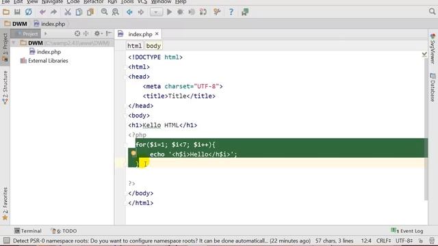Click the Redo toolbar icon
The height and width of the screenshot is (246, 438).
pos(53,12)
